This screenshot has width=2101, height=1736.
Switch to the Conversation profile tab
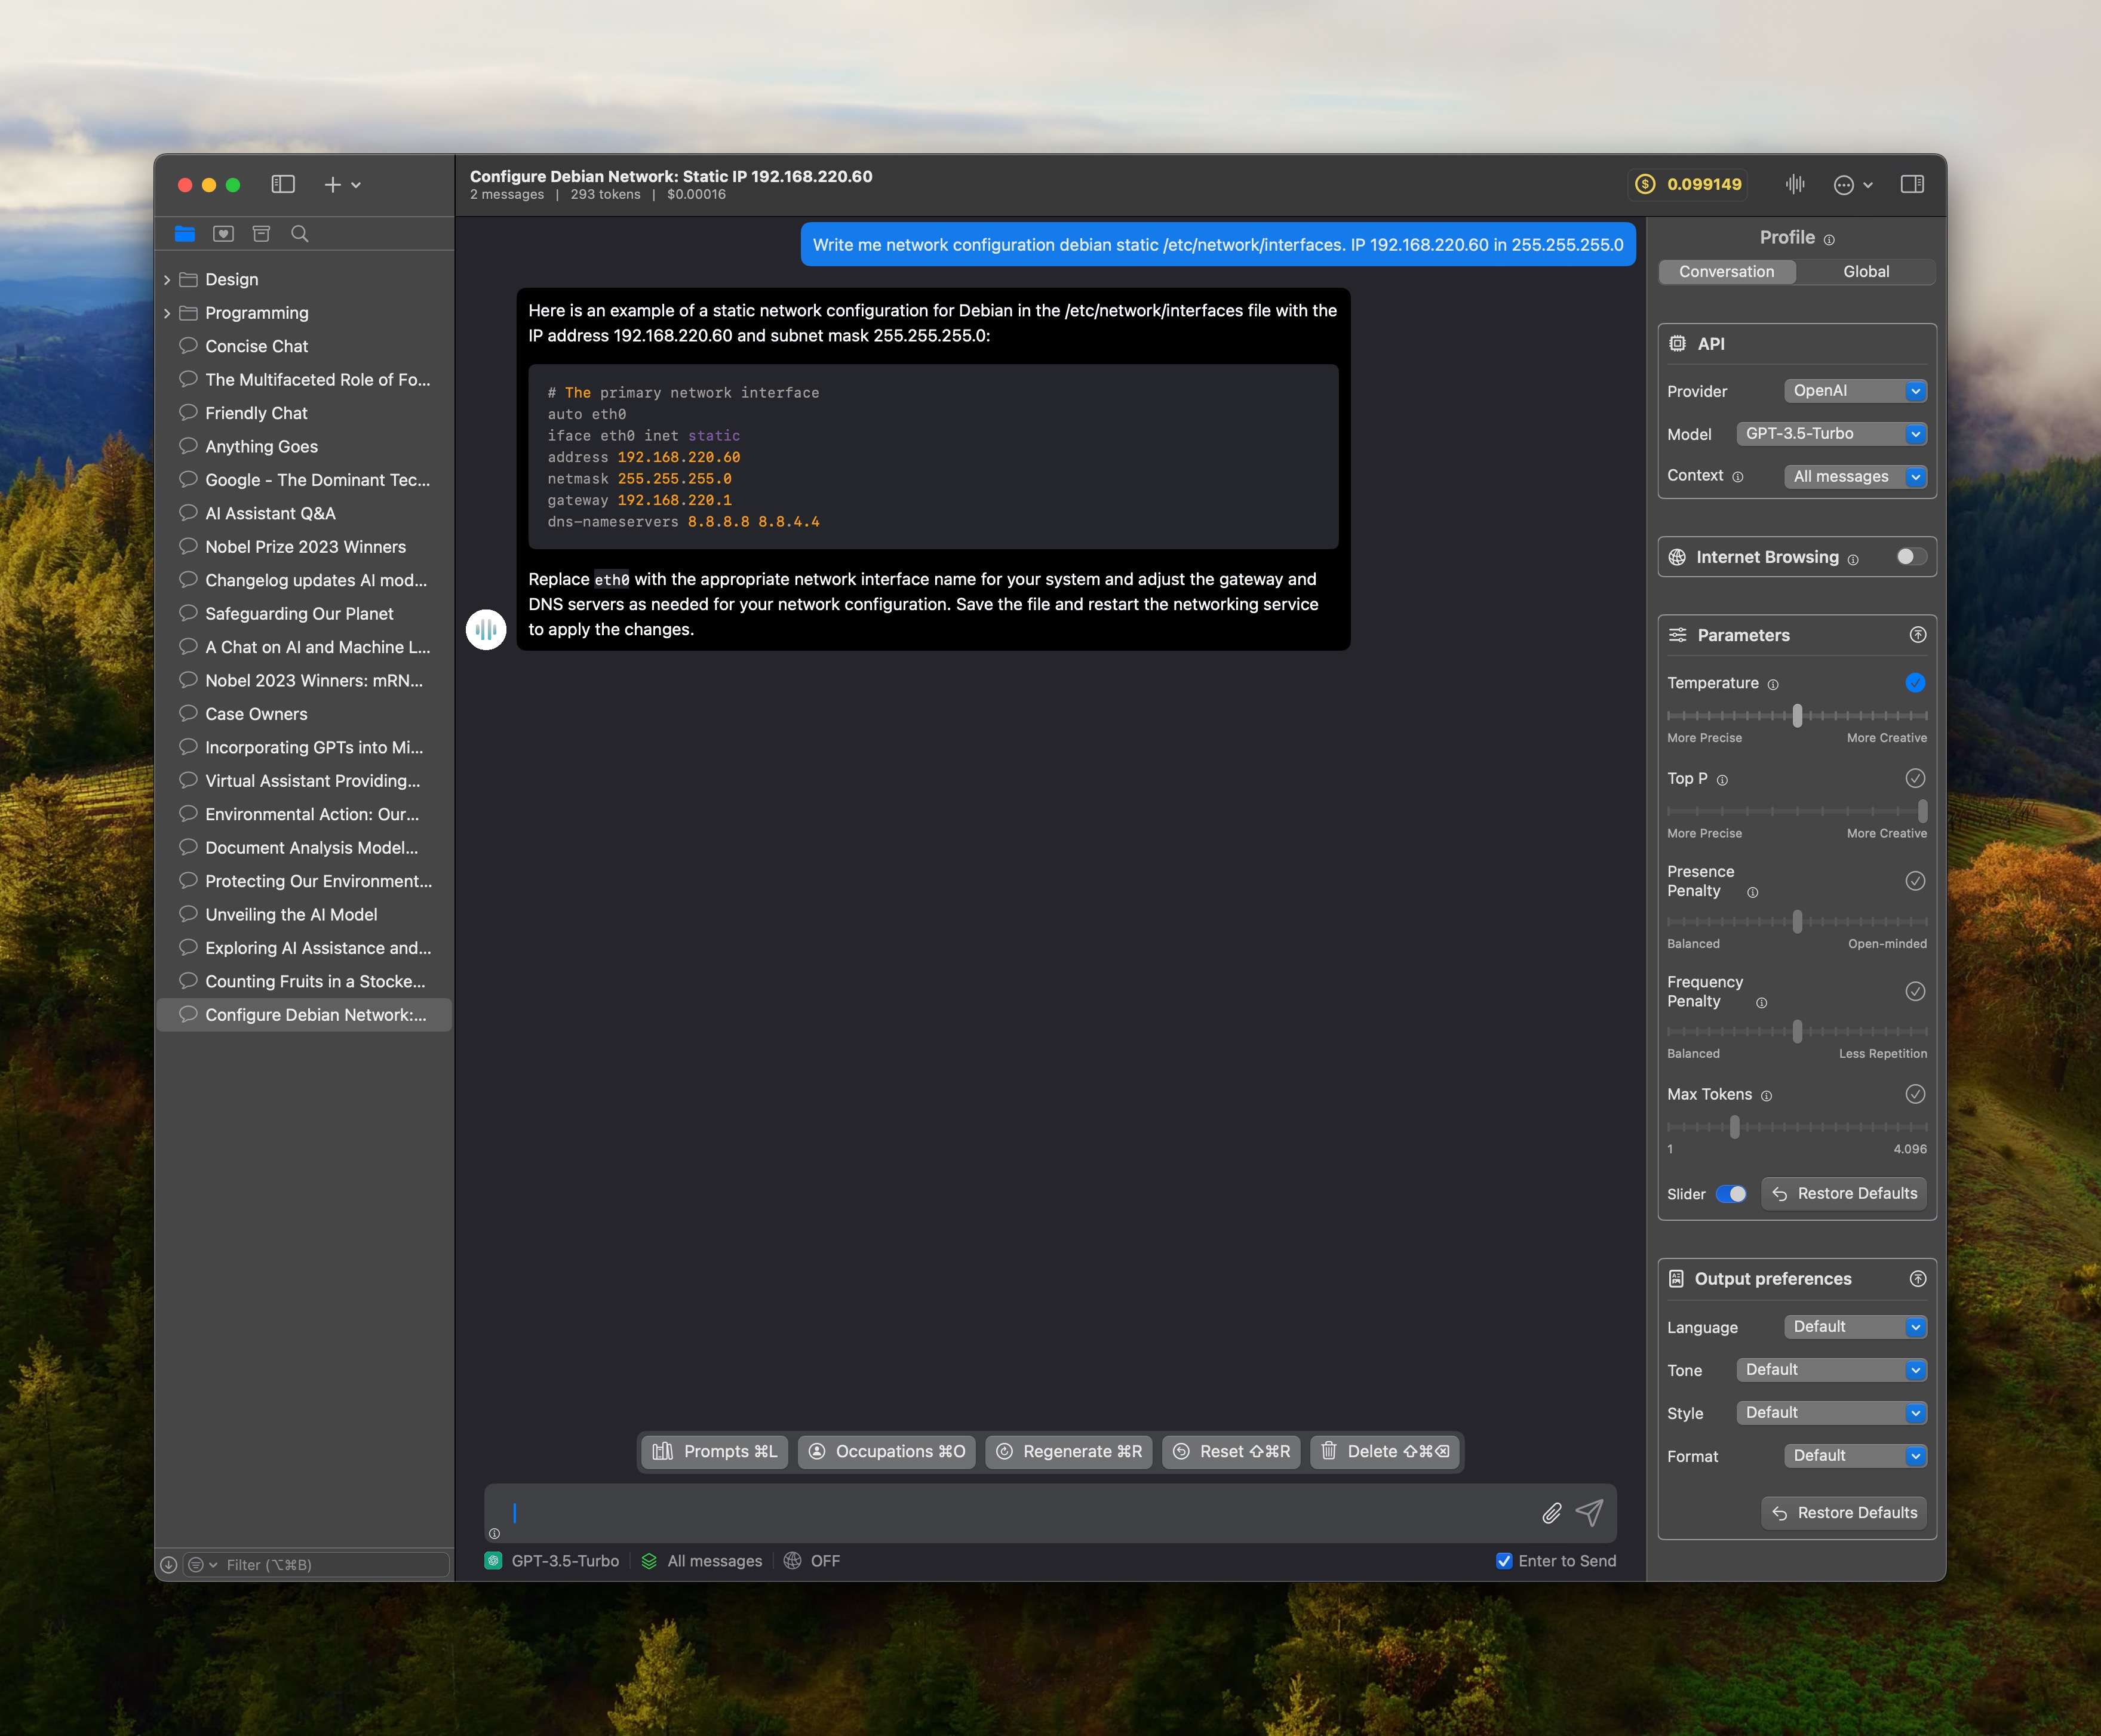[1726, 270]
